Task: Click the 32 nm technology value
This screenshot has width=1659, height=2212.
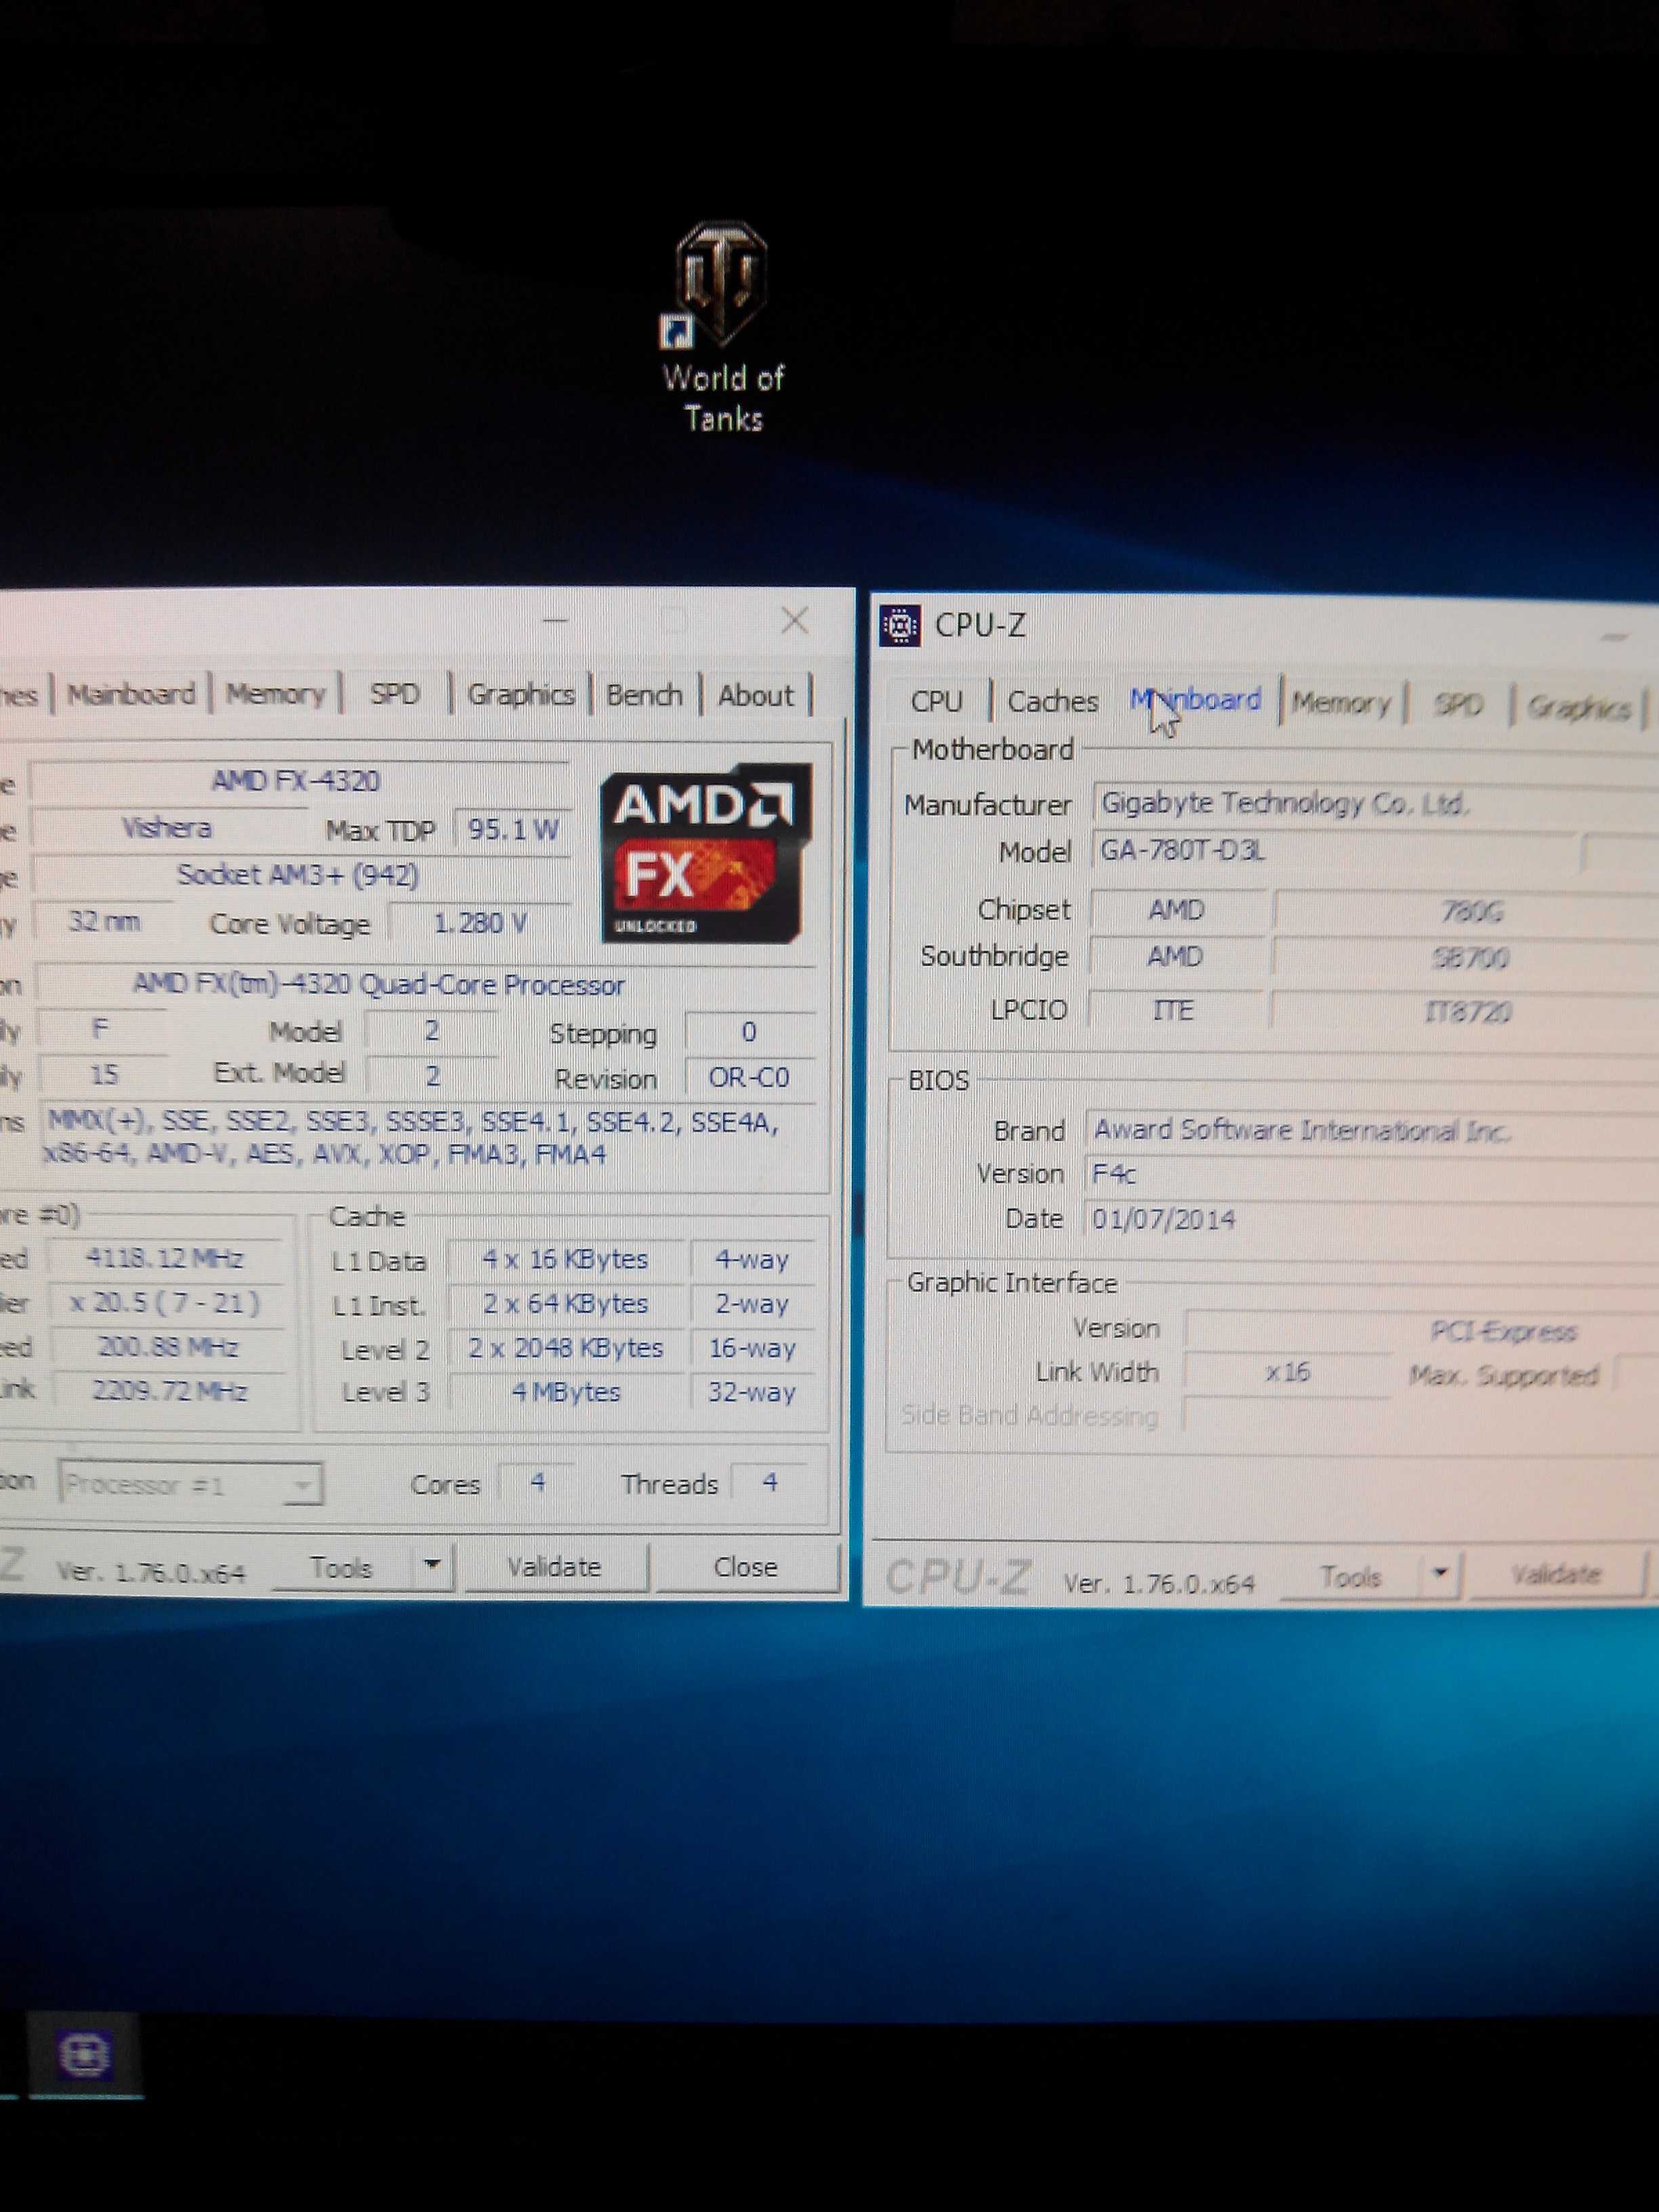Action: pos(103,921)
